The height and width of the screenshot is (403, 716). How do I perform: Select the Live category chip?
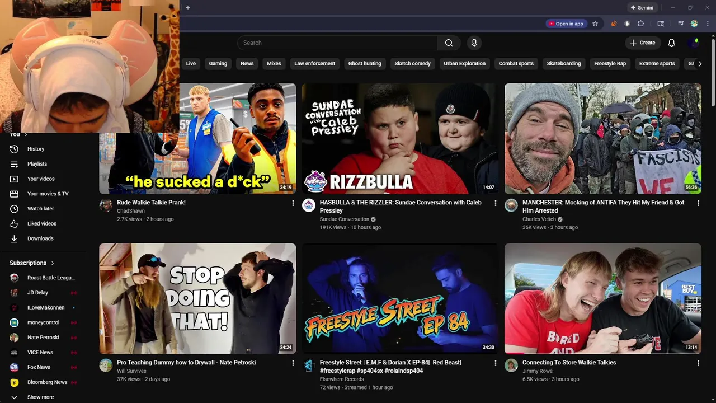click(191, 64)
